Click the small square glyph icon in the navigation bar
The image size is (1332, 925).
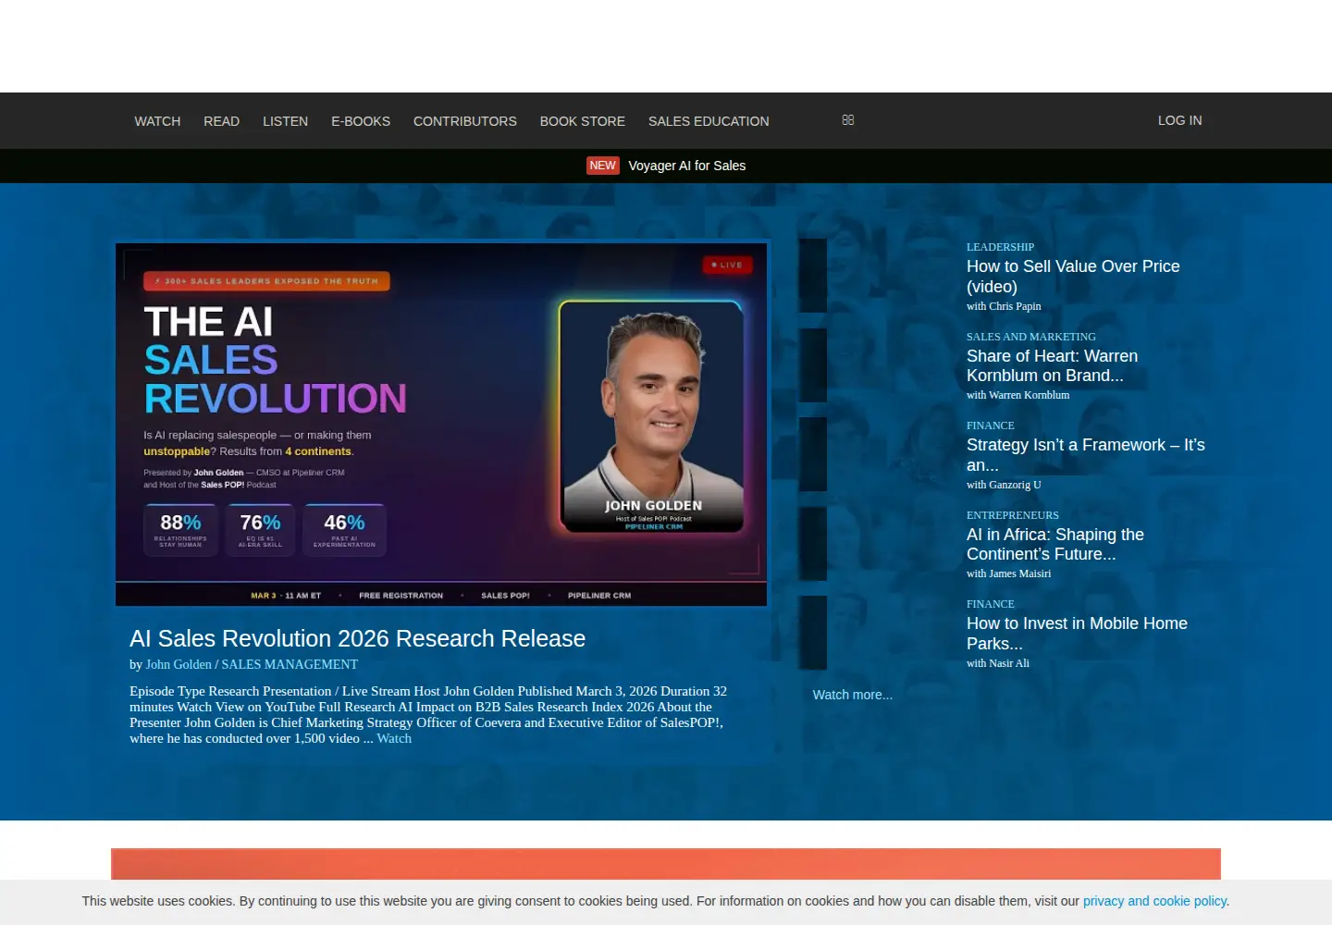click(848, 120)
